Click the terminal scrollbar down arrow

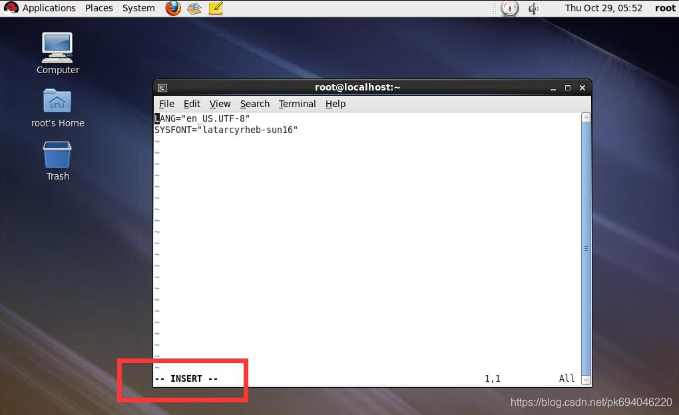tap(586, 380)
